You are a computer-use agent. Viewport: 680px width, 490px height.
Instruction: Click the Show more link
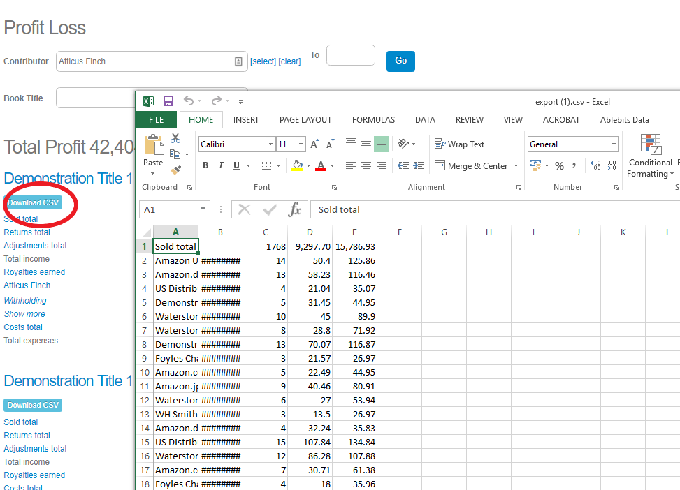(24, 313)
